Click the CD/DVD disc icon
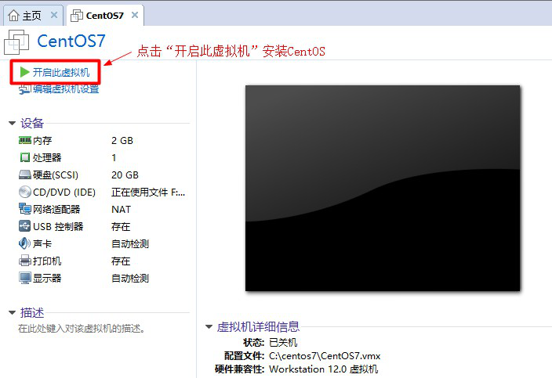This screenshot has height=378, width=552. click(25, 192)
